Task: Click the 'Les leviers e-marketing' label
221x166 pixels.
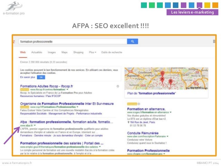Action: 192,12
